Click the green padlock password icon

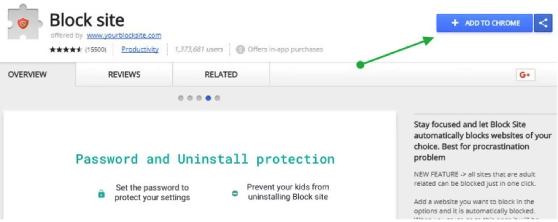point(101,194)
